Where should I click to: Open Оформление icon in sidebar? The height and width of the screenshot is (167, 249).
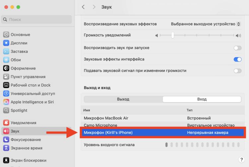(x=6, y=68)
